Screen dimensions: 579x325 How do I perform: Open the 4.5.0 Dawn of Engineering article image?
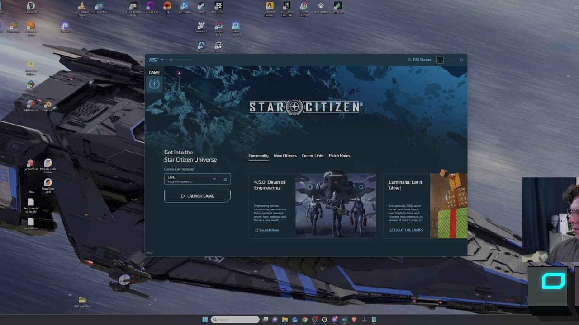coord(336,205)
